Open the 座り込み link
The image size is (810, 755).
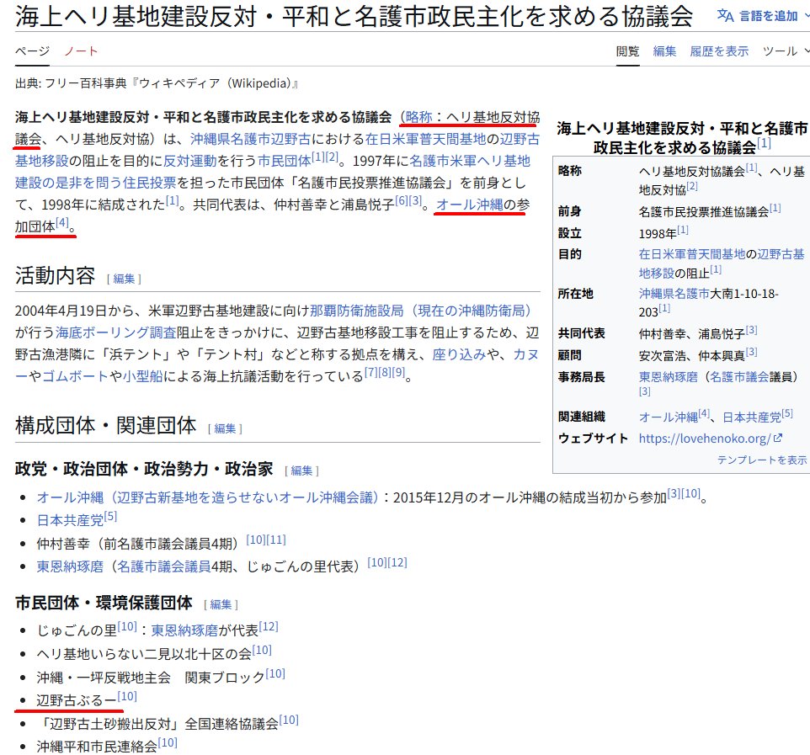click(459, 354)
